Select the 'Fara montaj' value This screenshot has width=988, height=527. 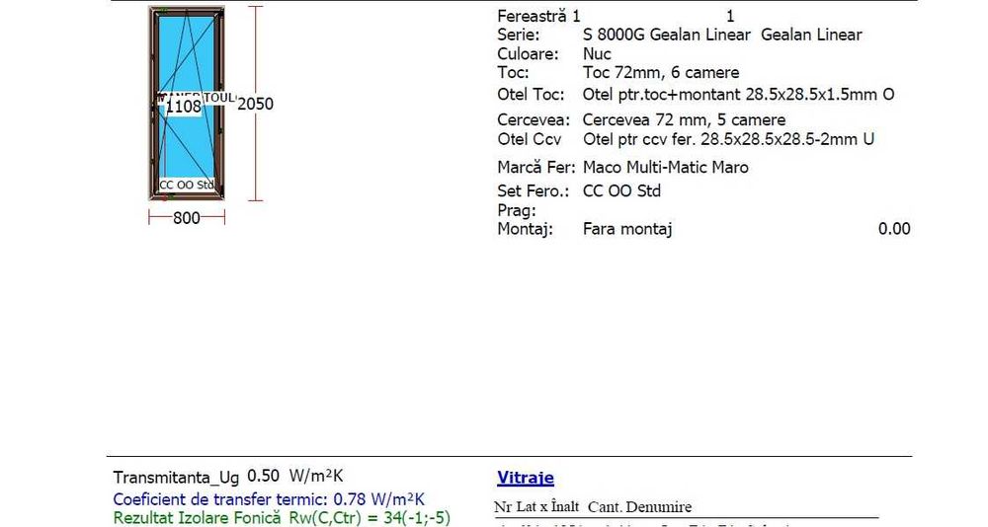click(627, 229)
